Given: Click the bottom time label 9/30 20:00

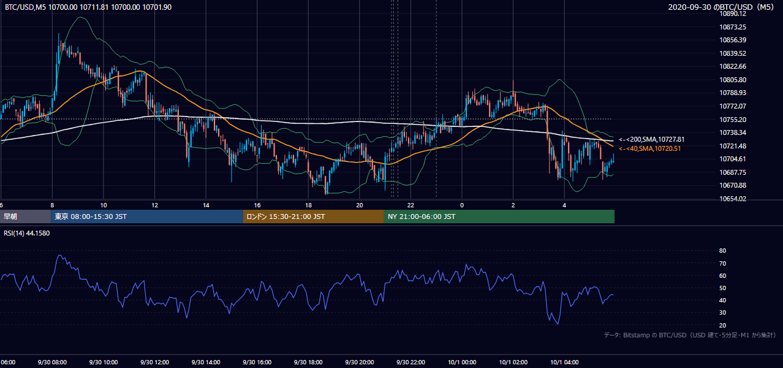Looking at the screenshot, I should (x=359, y=362).
